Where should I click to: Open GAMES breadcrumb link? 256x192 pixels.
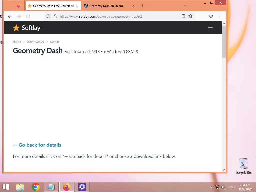tap(55, 42)
